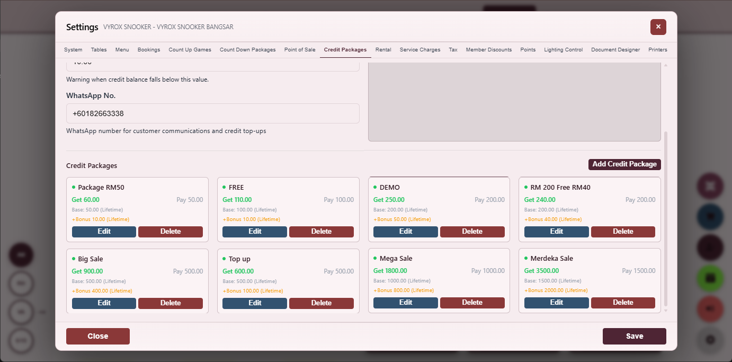This screenshot has height=362, width=732.
Task: Delete the Merdeka Sale credit package
Action: point(623,303)
